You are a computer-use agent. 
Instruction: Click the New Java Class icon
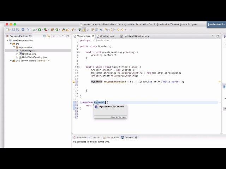point(56,30)
